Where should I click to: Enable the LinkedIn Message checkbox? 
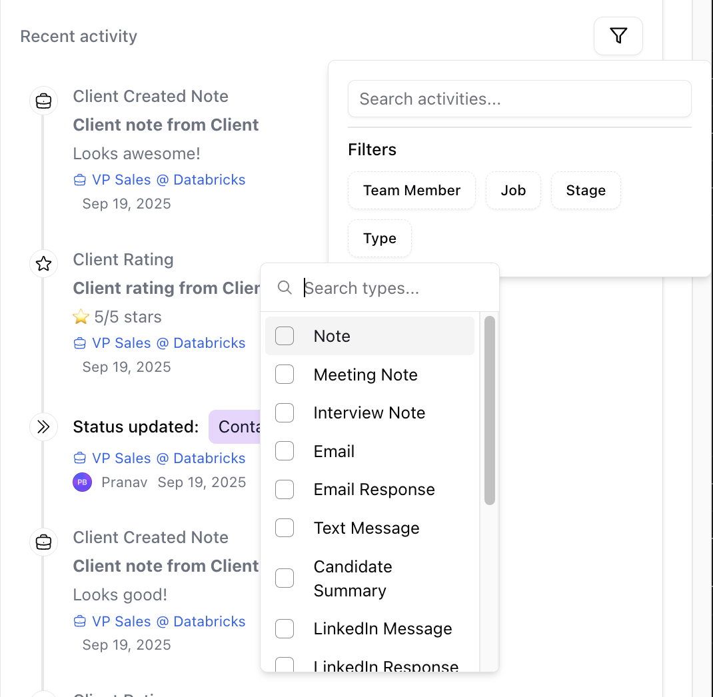pyautogui.click(x=285, y=629)
